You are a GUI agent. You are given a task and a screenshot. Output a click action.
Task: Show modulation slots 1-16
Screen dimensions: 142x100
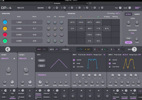[140, 91]
